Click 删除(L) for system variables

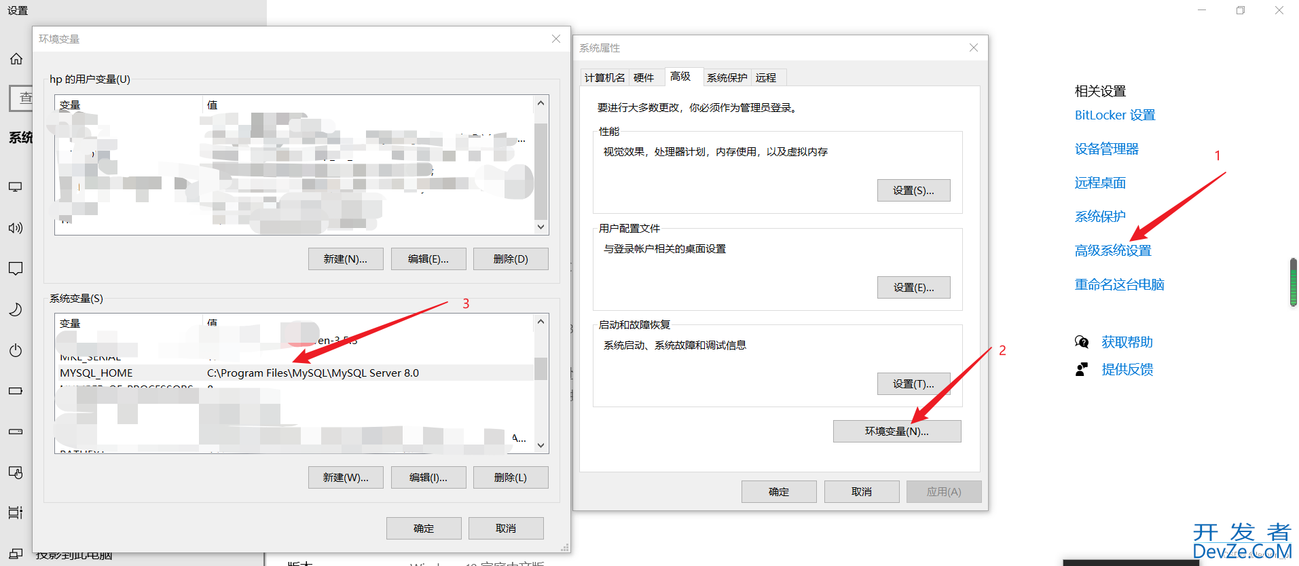511,478
